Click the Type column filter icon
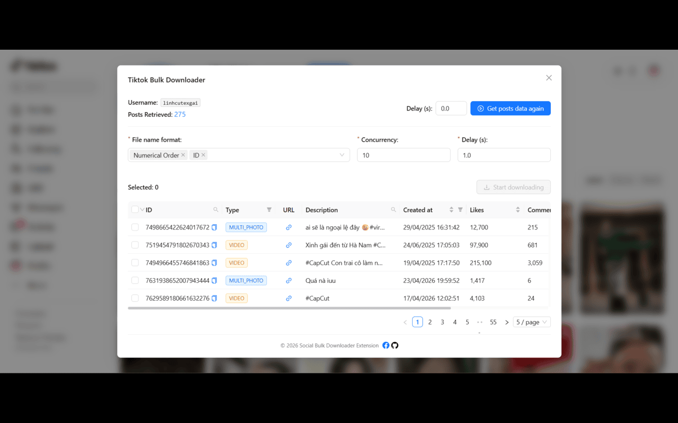 click(269, 210)
